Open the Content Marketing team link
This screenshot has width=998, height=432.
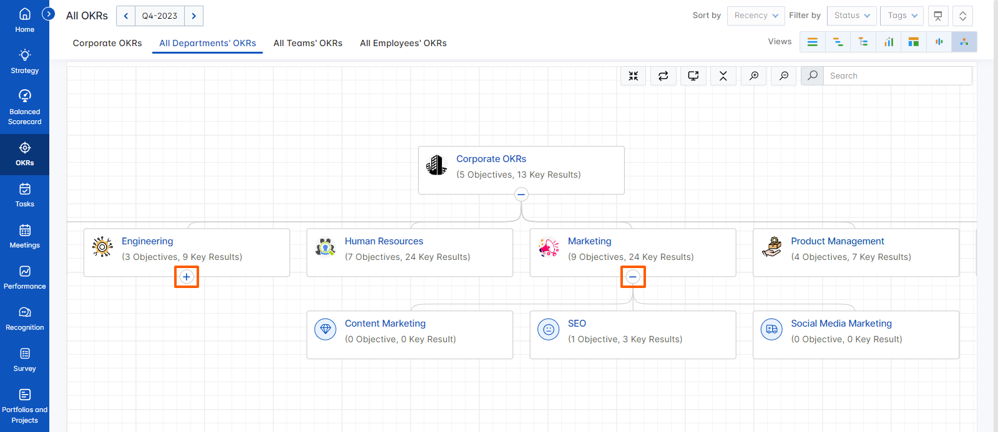click(385, 324)
